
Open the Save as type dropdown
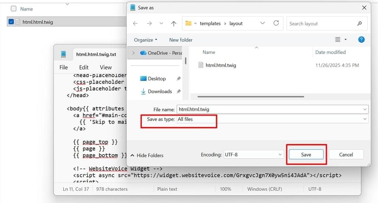click(x=272, y=119)
